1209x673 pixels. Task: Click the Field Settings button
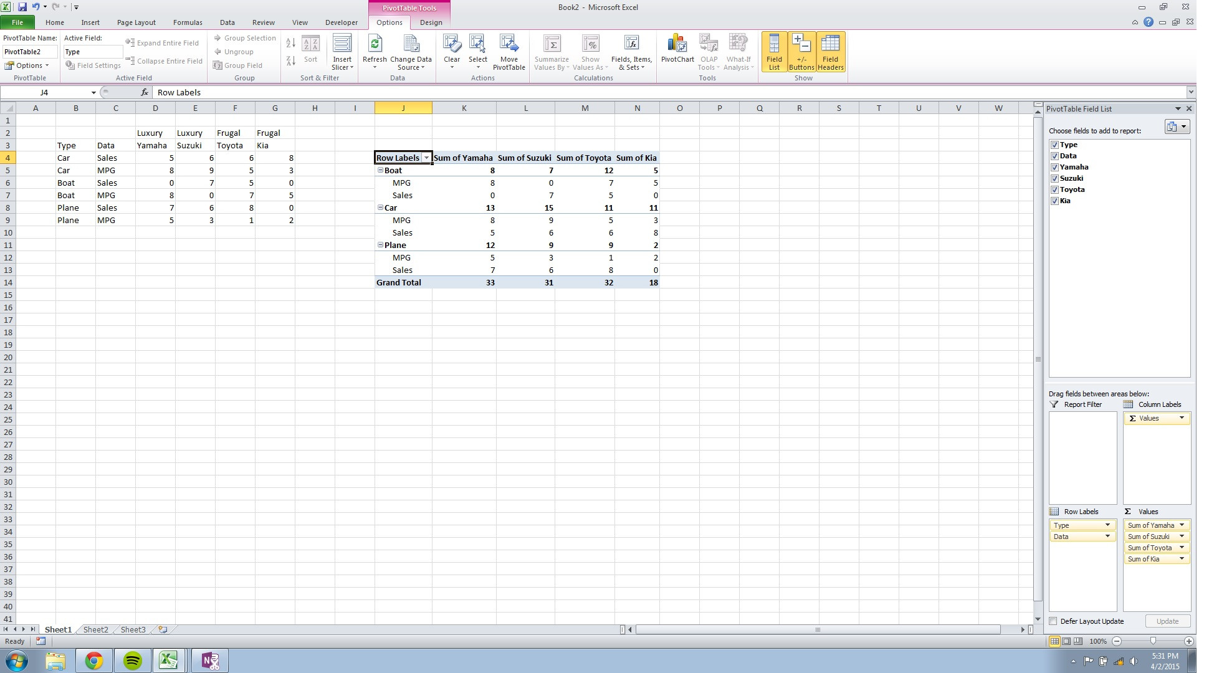click(93, 65)
